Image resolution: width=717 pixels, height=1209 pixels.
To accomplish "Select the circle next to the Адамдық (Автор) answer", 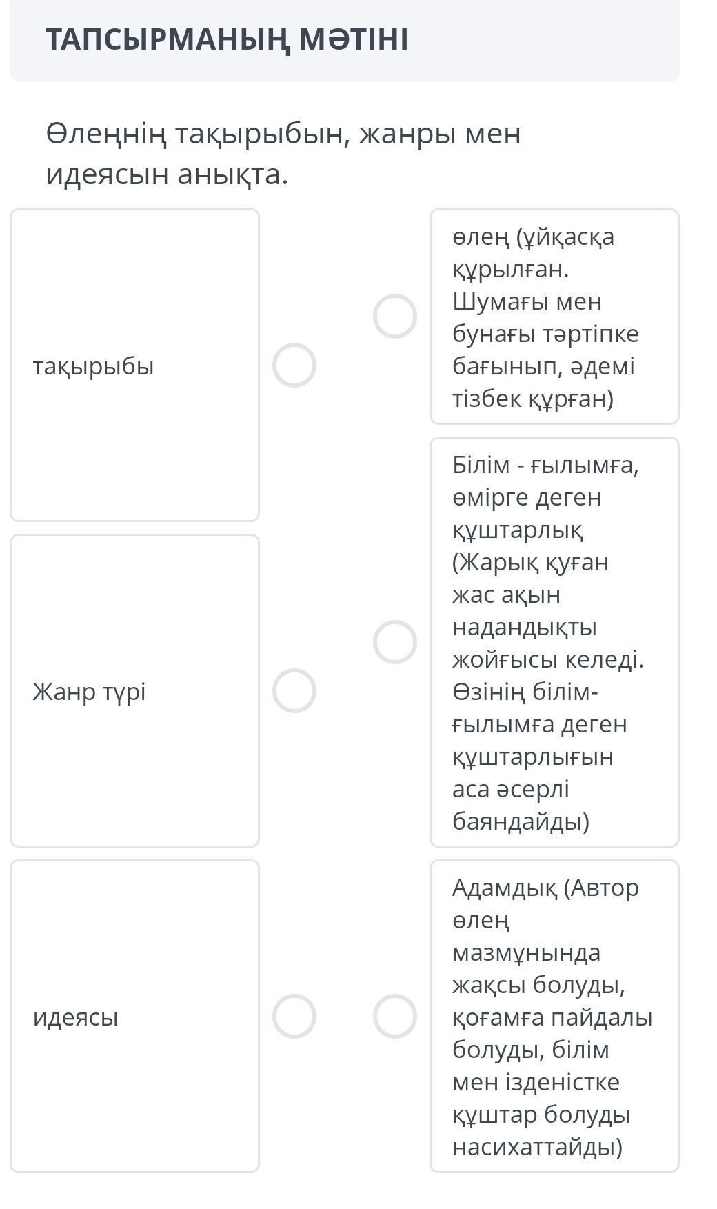I will 395,1017.
